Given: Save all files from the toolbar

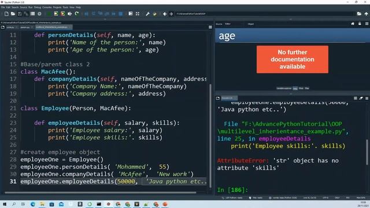Looking at the screenshot, I should pos(26,14).
